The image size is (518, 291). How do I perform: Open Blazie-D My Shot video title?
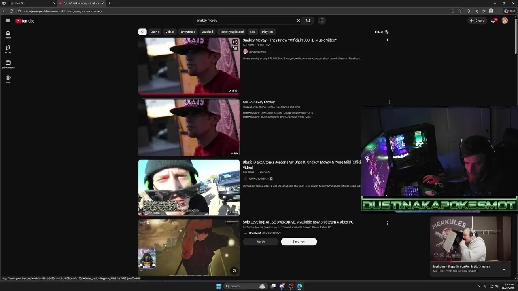click(x=301, y=164)
